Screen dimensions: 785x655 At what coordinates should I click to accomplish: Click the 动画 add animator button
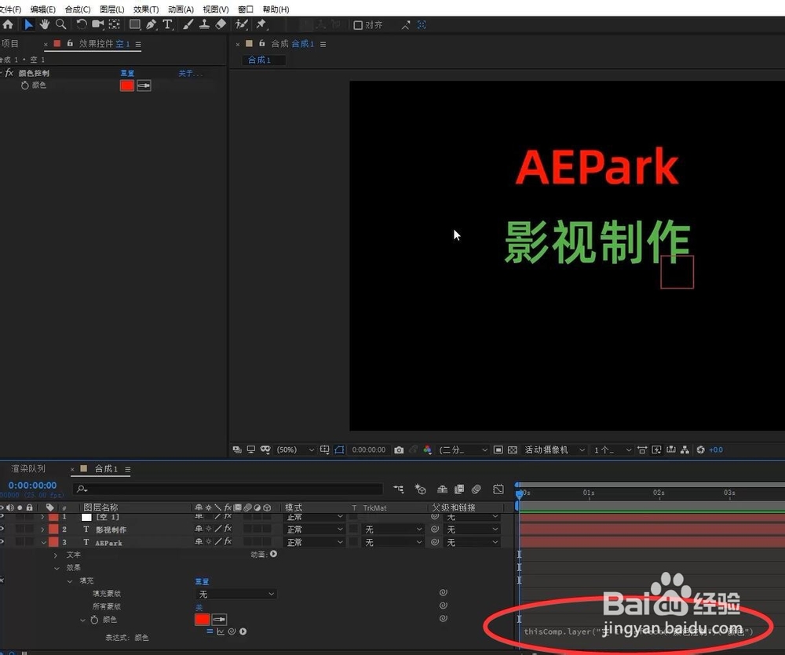click(x=274, y=554)
